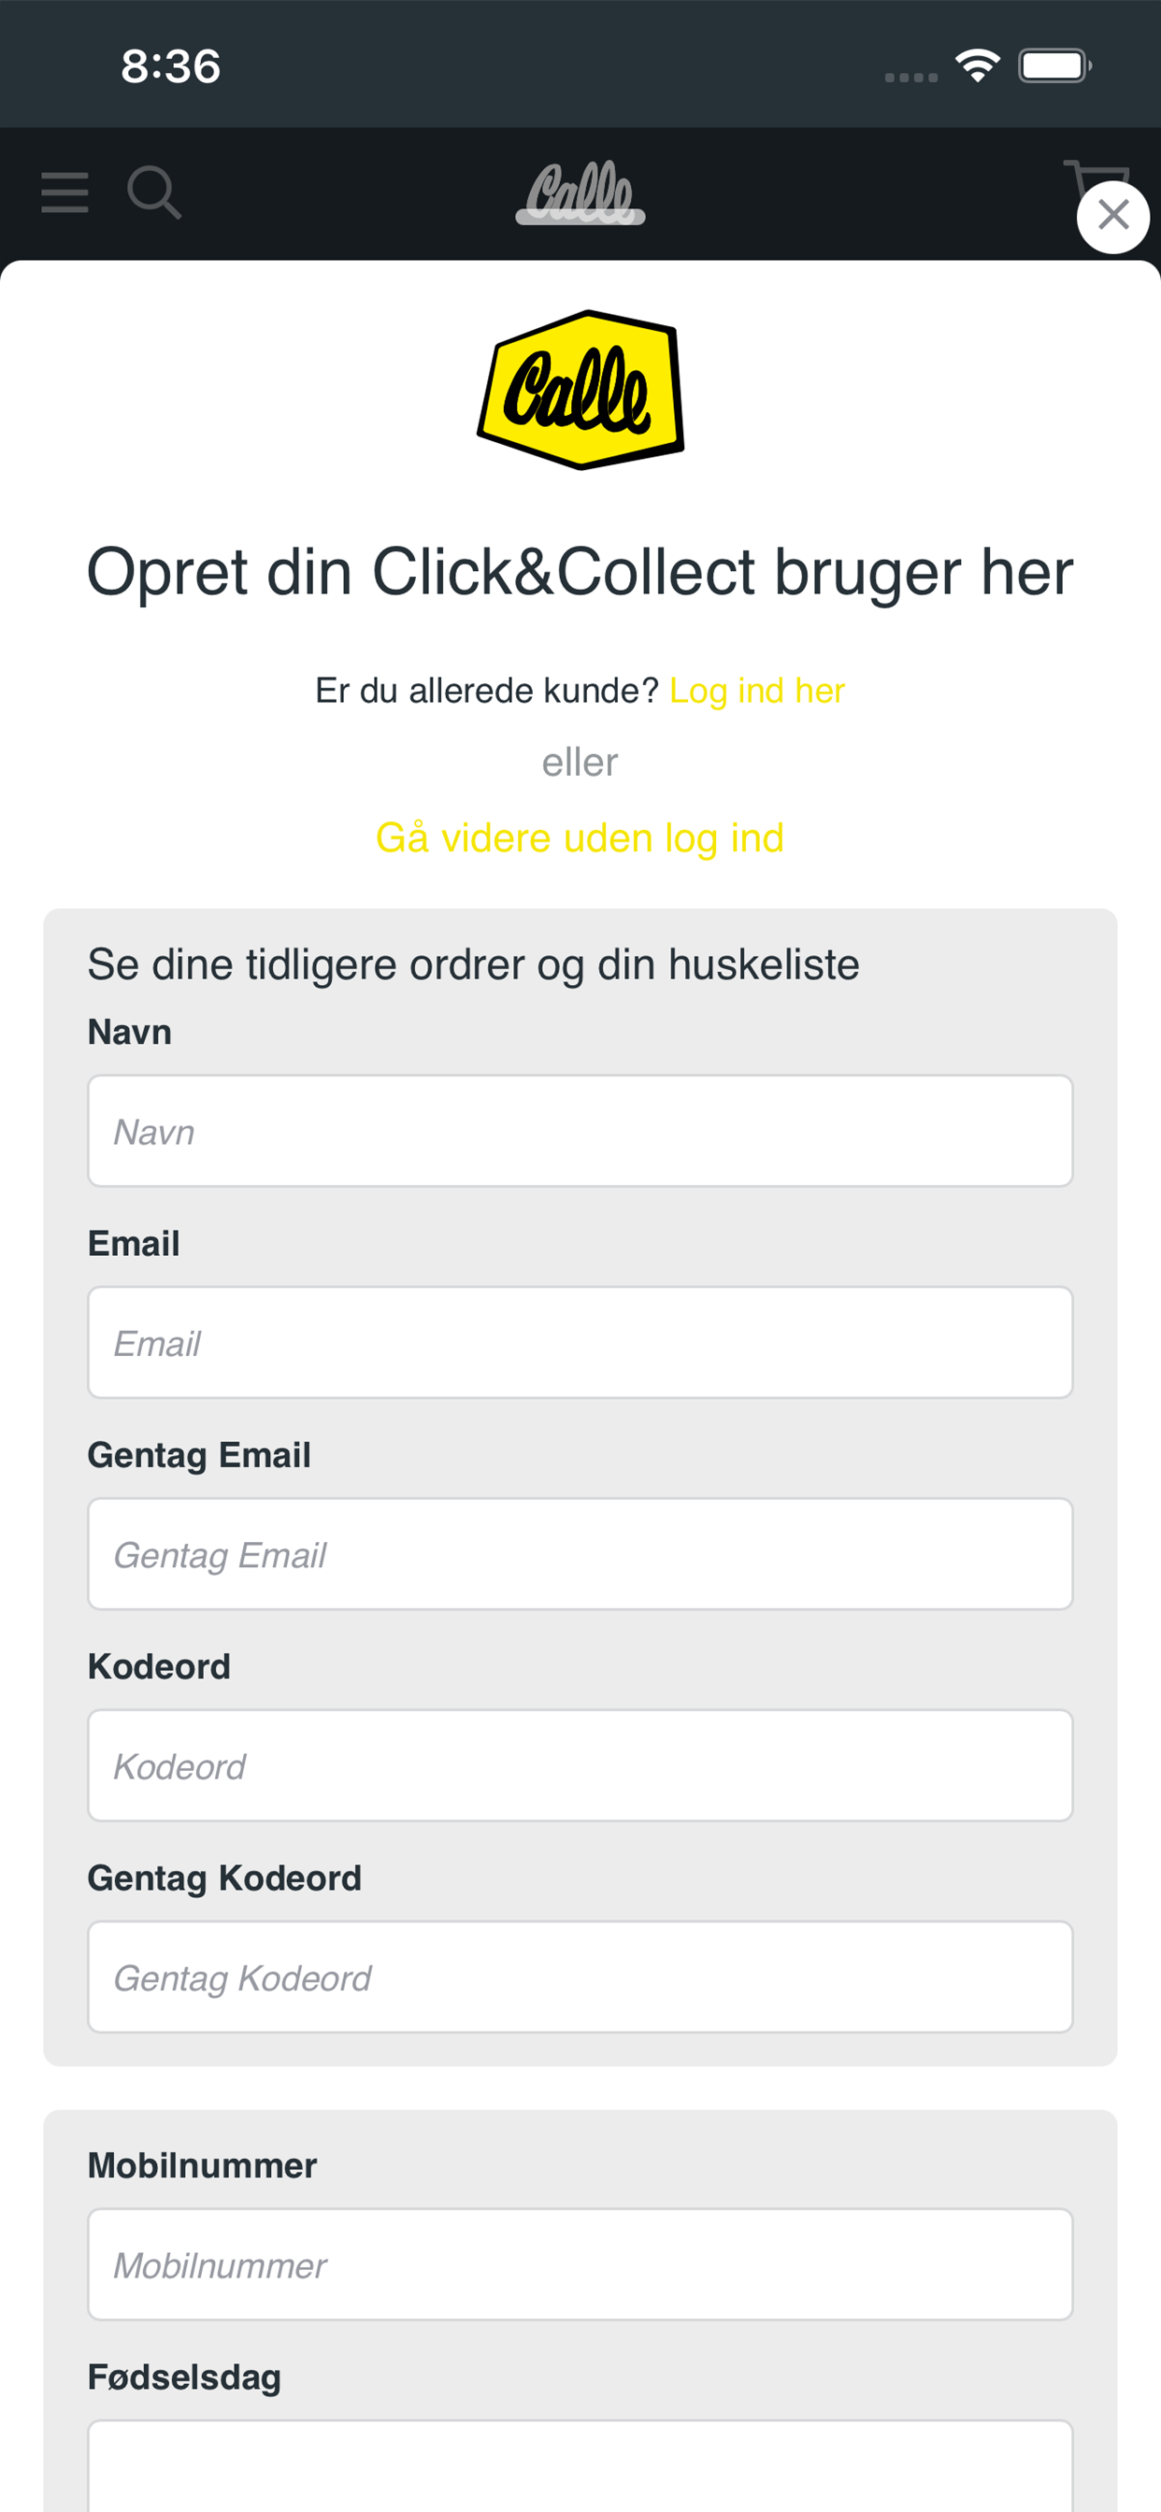This screenshot has height=2512, width=1161.
Task: Choose "Gå videre uden log ind"
Action: click(580, 837)
